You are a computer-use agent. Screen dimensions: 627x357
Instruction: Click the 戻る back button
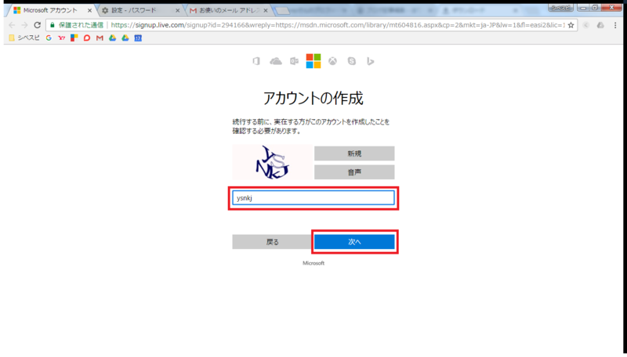(x=272, y=242)
